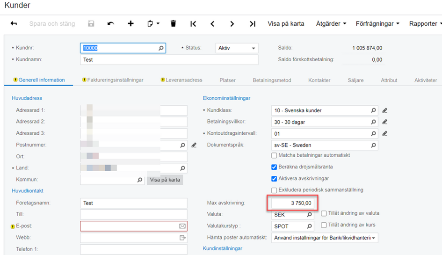Navigate to the next record arrow
The width and height of the screenshot is (442, 255).
[x=232, y=24]
